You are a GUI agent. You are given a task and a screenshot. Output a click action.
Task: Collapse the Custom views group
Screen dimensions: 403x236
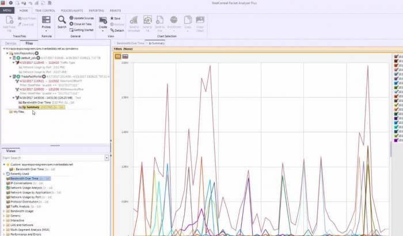pos(4,165)
